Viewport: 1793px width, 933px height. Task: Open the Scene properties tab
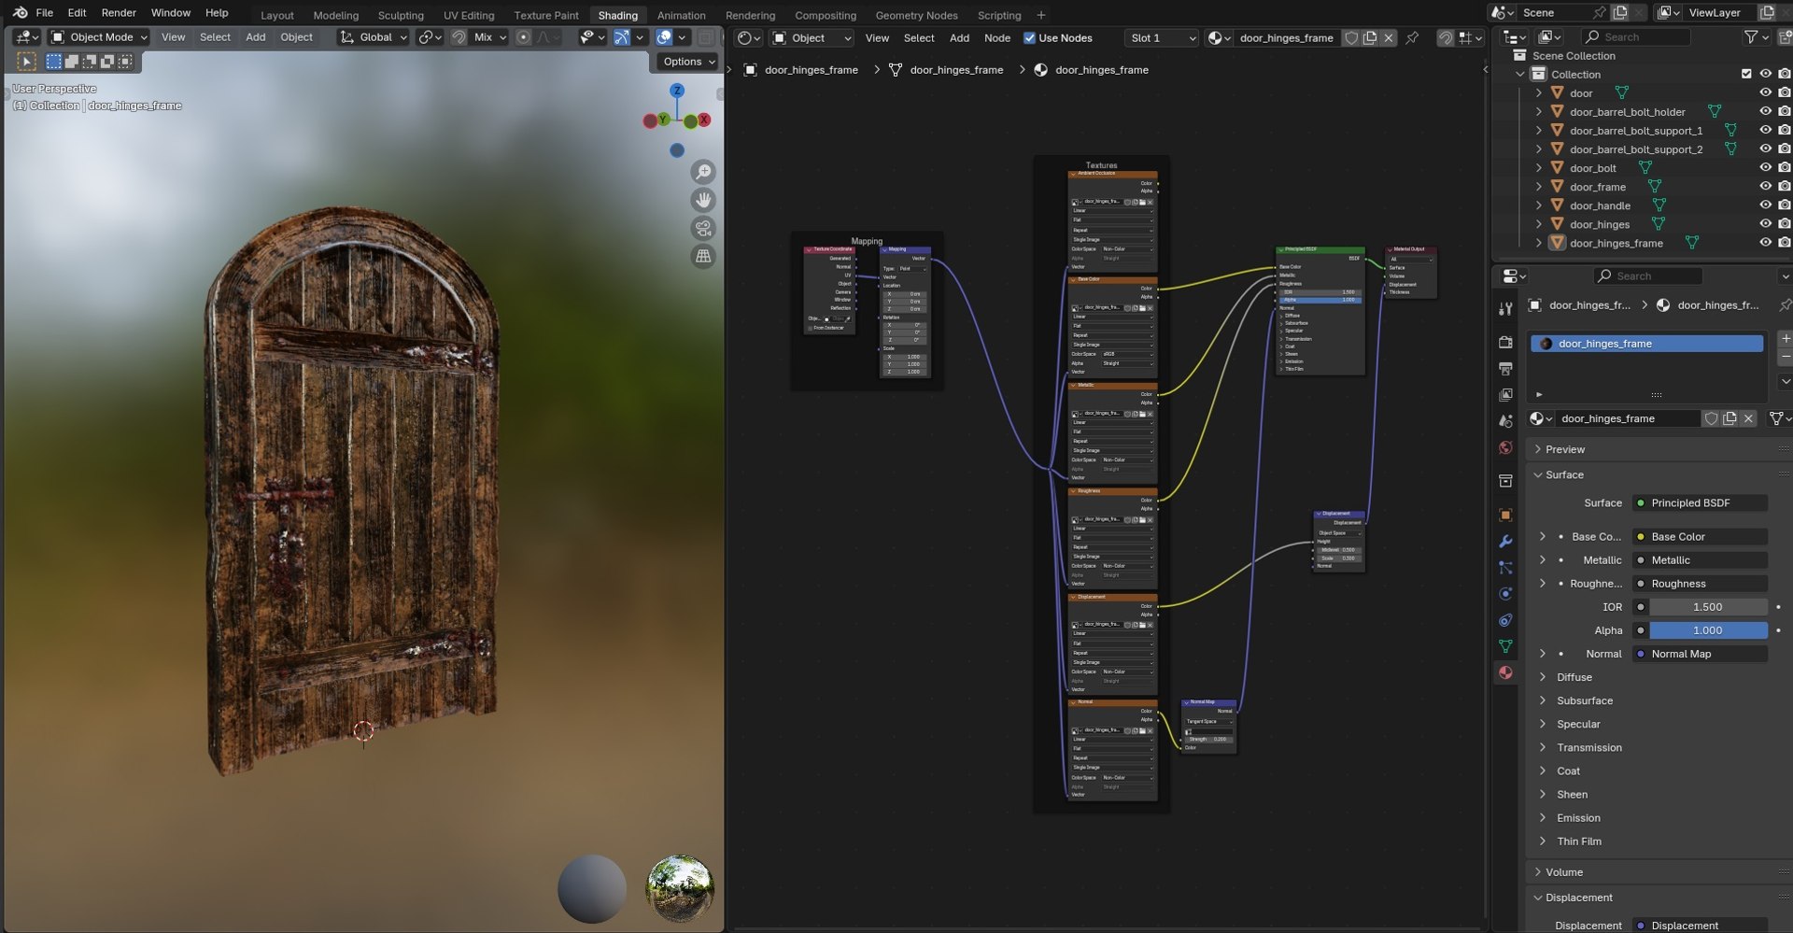pos(1505,421)
